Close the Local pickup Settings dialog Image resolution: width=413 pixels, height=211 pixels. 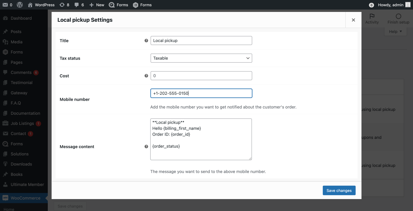[x=353, y=20]
